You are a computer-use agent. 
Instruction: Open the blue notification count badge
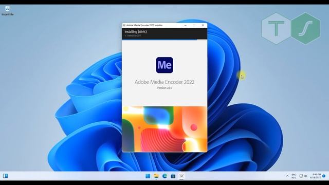(324, 176)
